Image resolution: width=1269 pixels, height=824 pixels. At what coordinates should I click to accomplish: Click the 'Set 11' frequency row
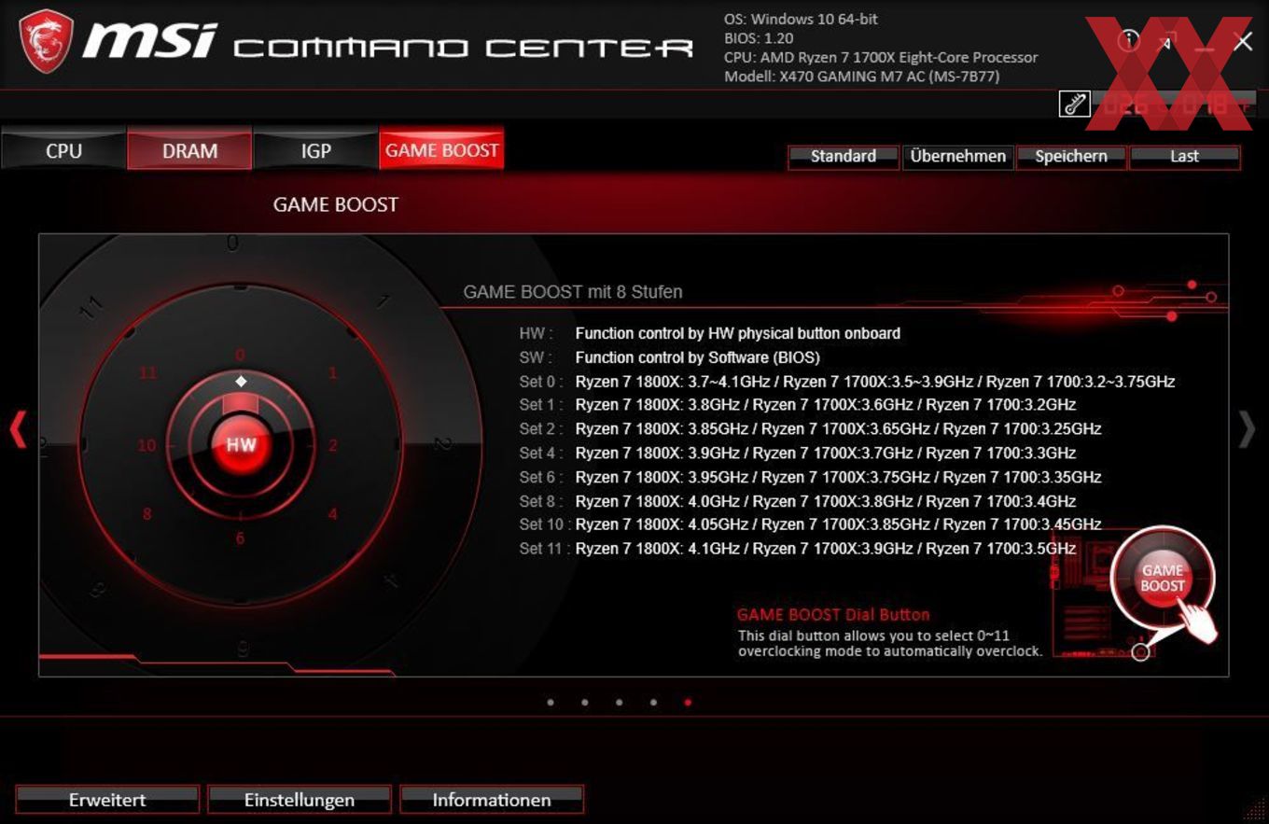(x=798, y=549)
